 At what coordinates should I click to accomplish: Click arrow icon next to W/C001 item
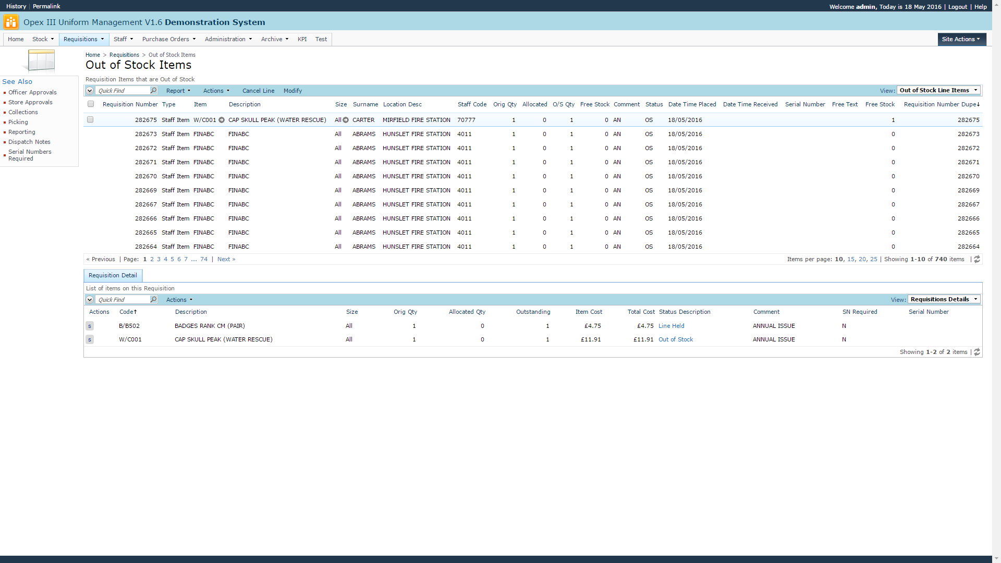click(222, 120)
